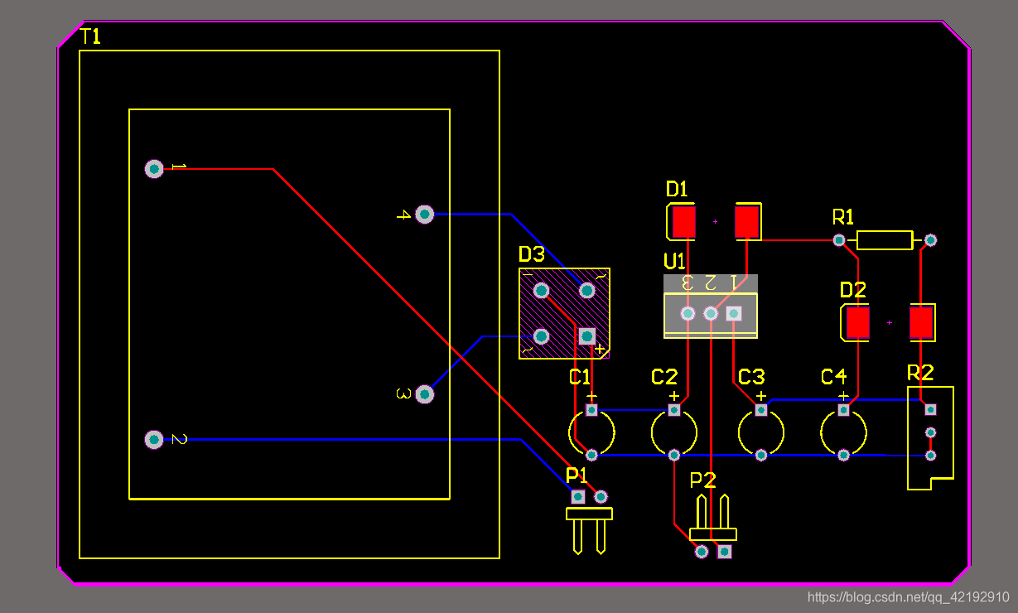Click D1 red pad routed toward R1
The image size is (1018, 613).
tap(747, 221)
